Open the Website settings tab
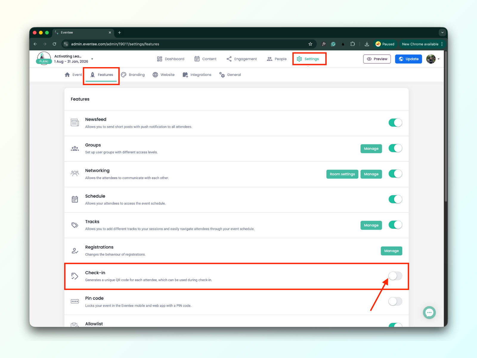The height and width of the screenshot is (358, 477). click(164, 75)
